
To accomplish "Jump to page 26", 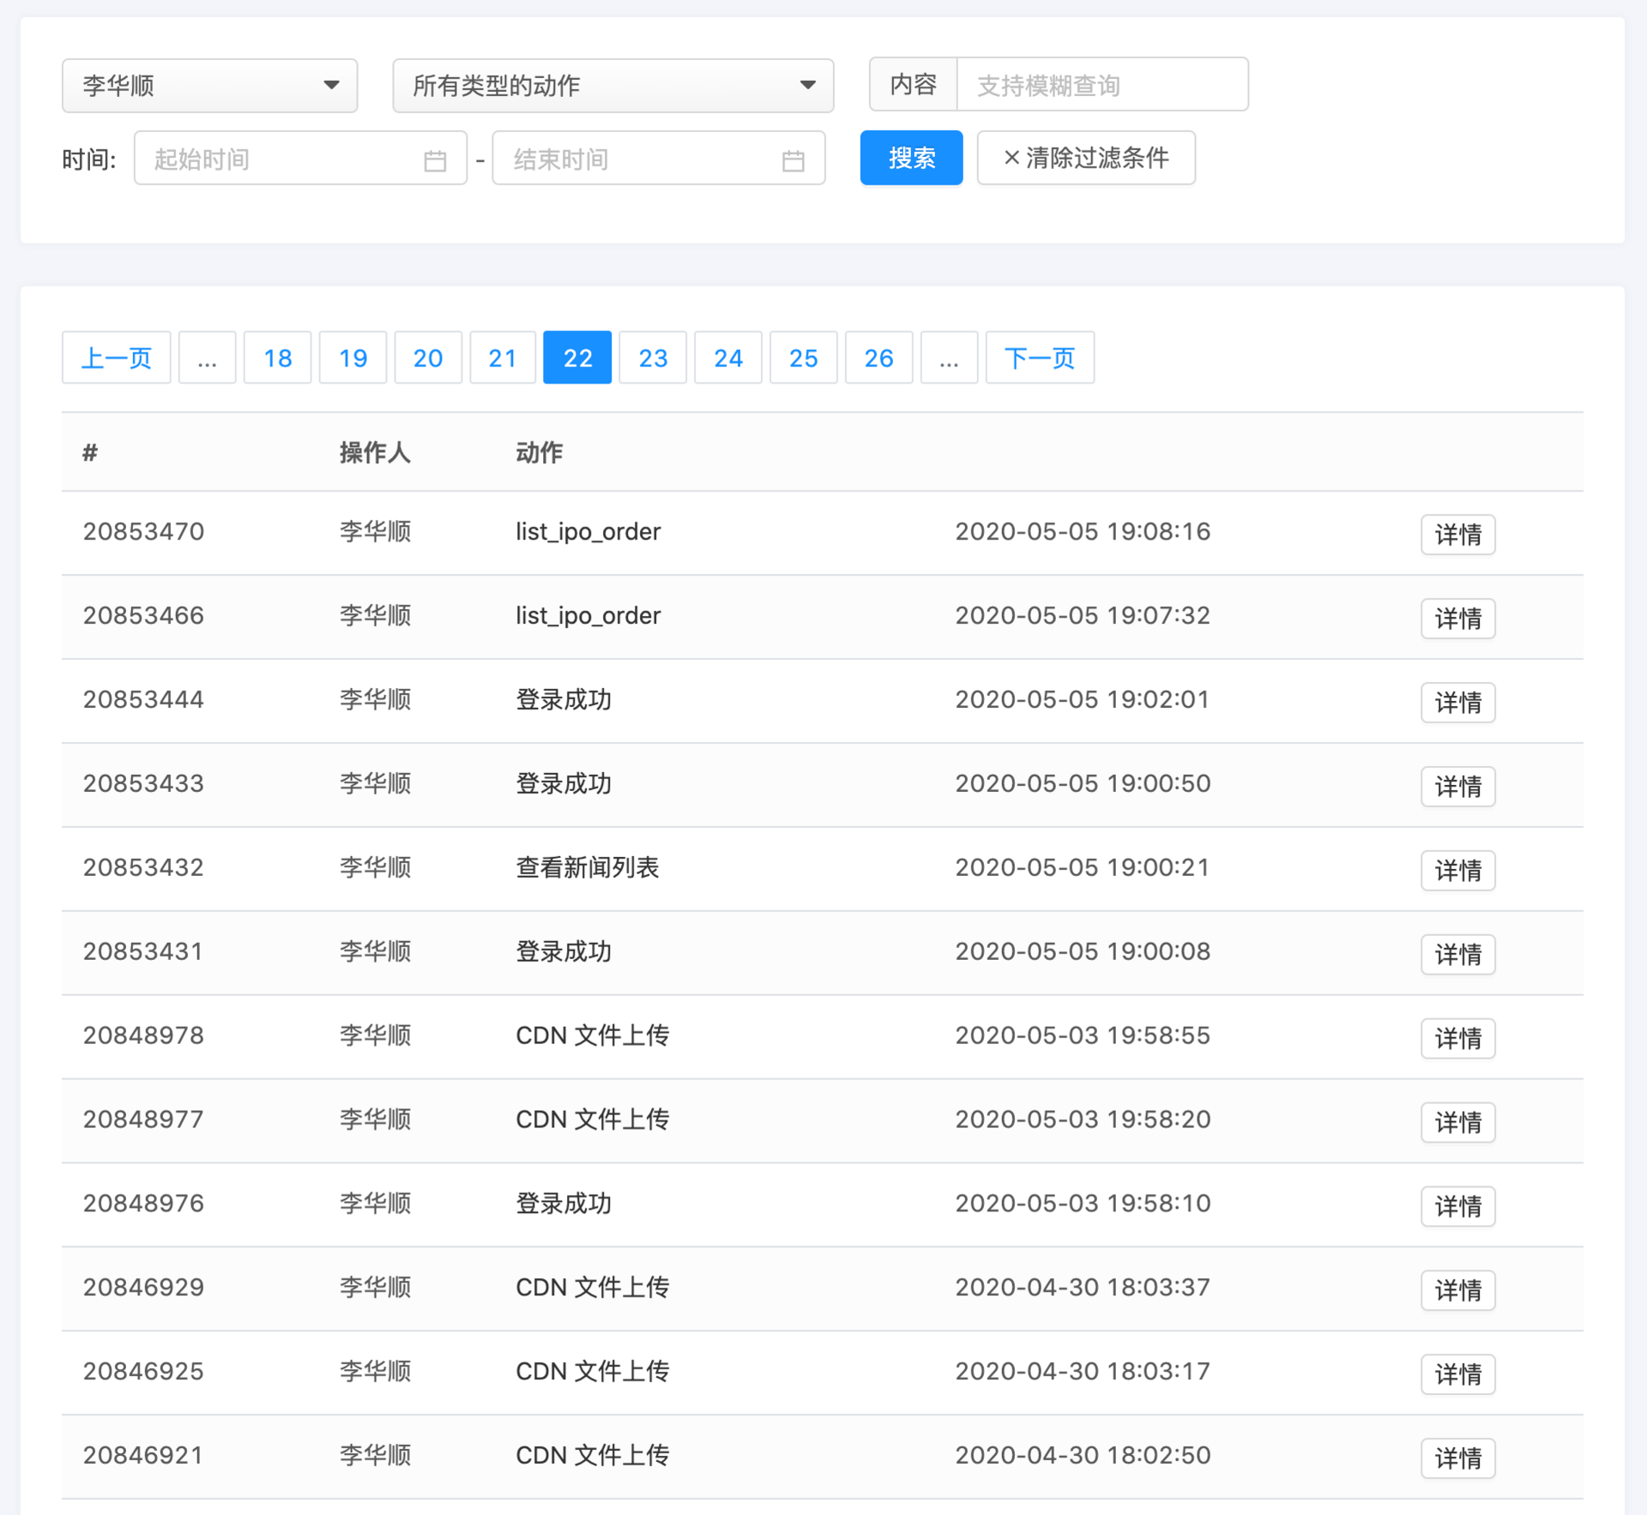I will (x=878, y=358).
